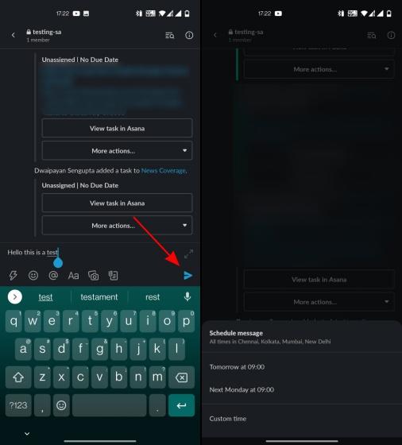The height and width of the screenshot is (445, 402).
Task: Tap the Wi-Fi icon in left status bar
Action: point(162,14)
